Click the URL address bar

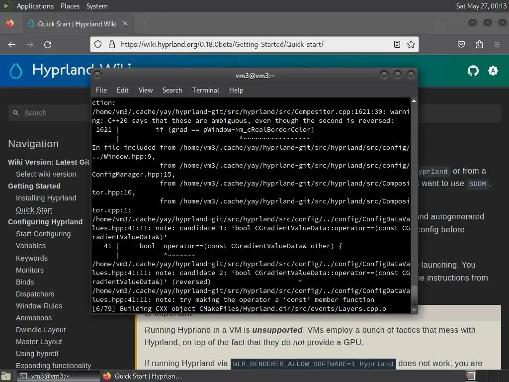point(254,44)
